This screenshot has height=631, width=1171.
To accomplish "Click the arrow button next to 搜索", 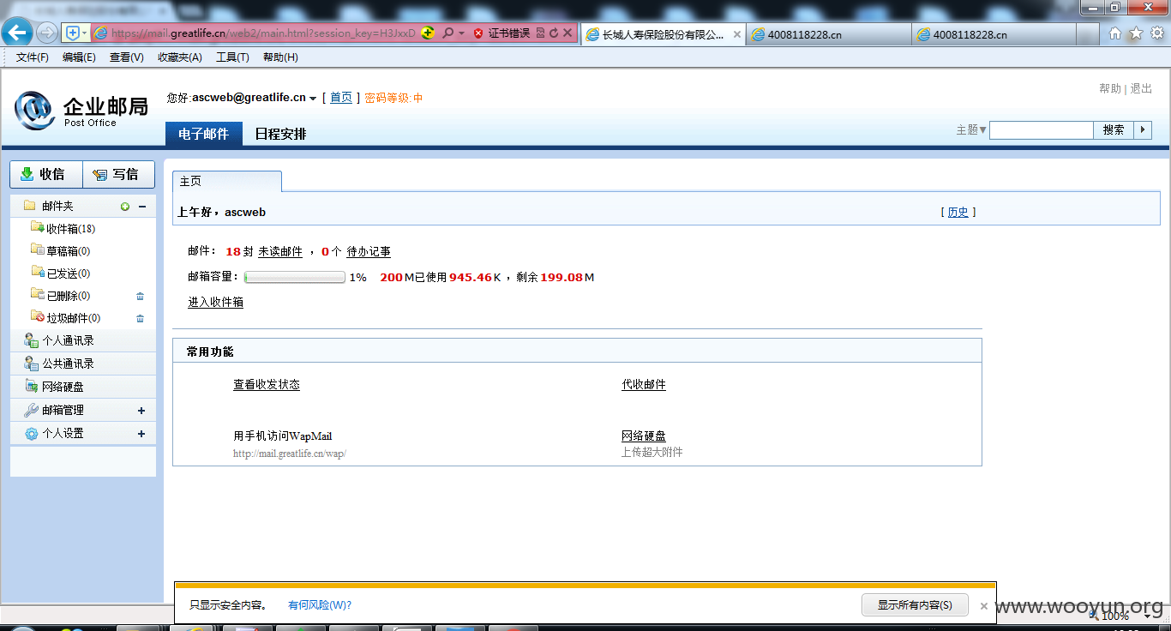I will click(x=1143, y=130).
